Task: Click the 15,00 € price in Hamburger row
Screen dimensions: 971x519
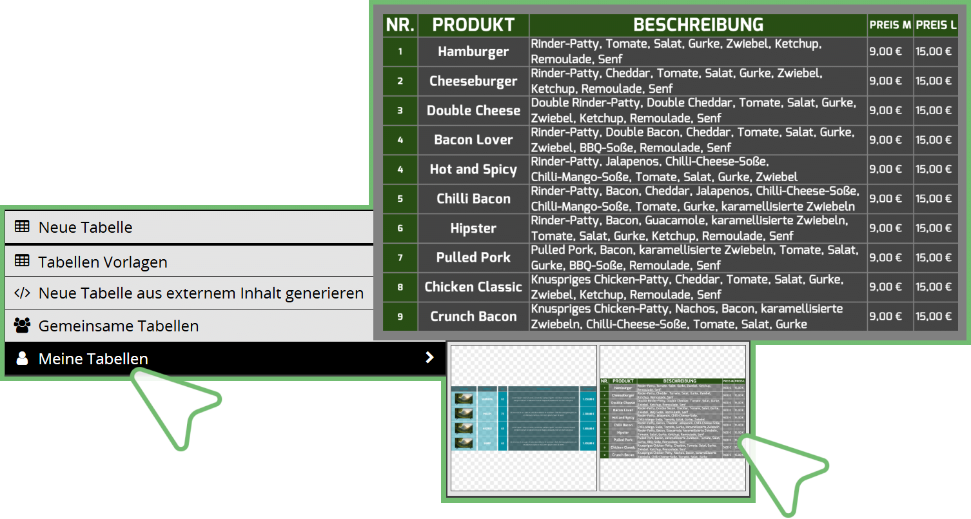Action: coord(936,52)
